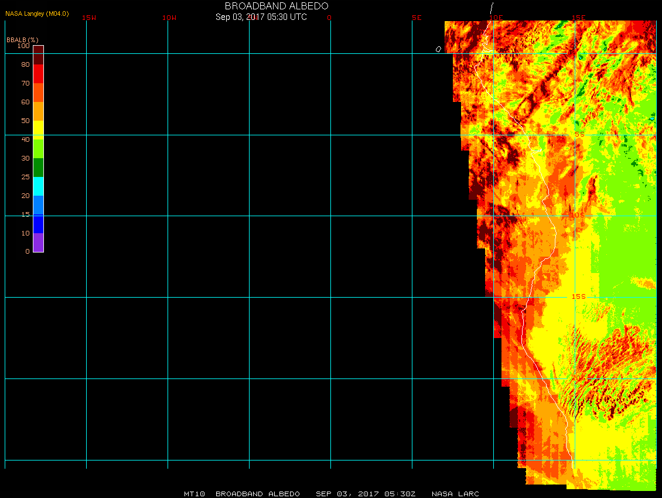The image size is (662, 498).
Task: Click the 5S latitude label
Action: point(579,134)
